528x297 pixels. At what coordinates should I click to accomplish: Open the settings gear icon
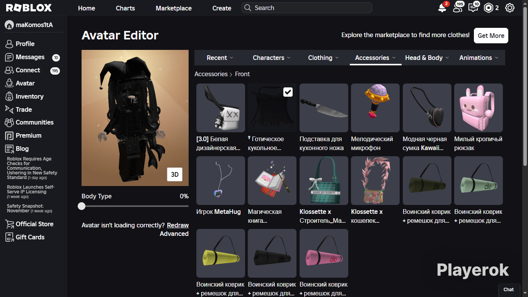click(x=510, y=8)
